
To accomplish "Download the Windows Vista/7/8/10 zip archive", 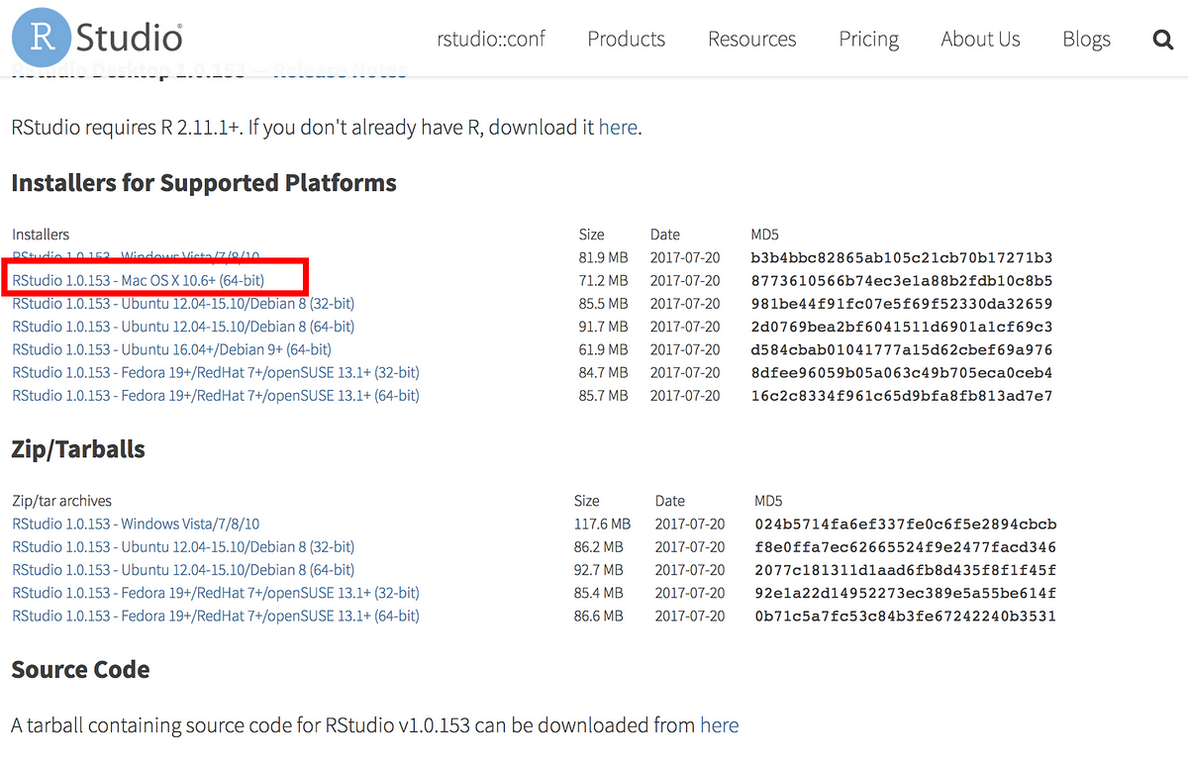I will coord(136,524).
